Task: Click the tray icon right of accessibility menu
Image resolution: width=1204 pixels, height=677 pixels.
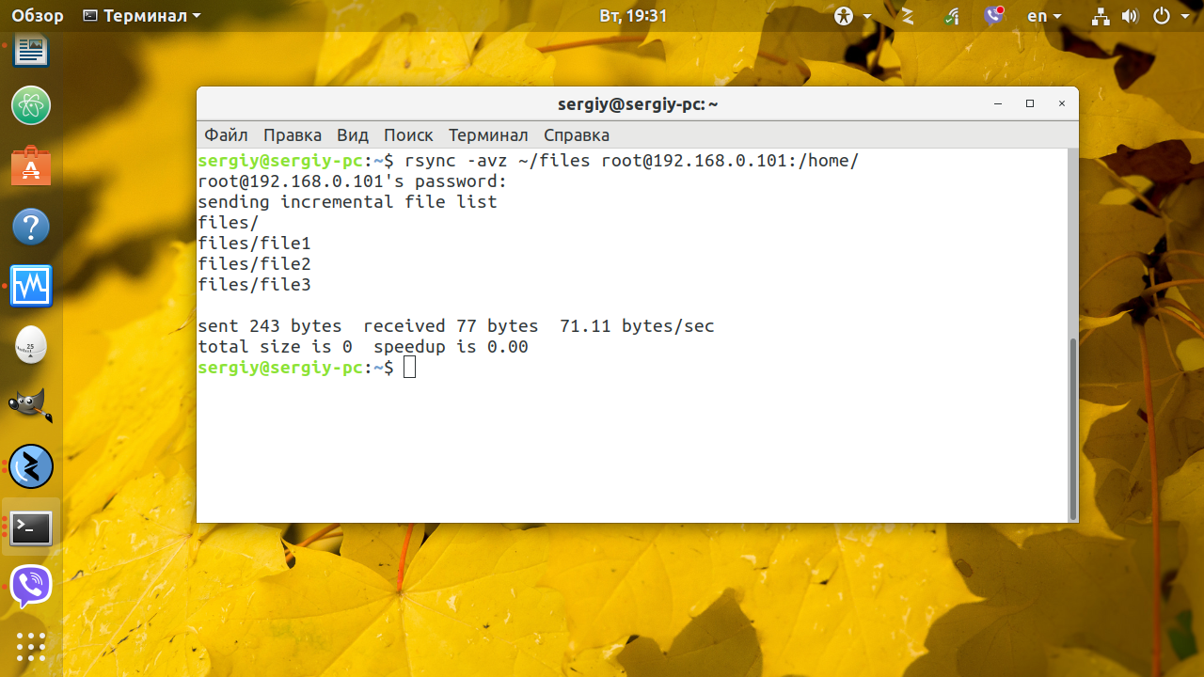Action: coord(908,16)
